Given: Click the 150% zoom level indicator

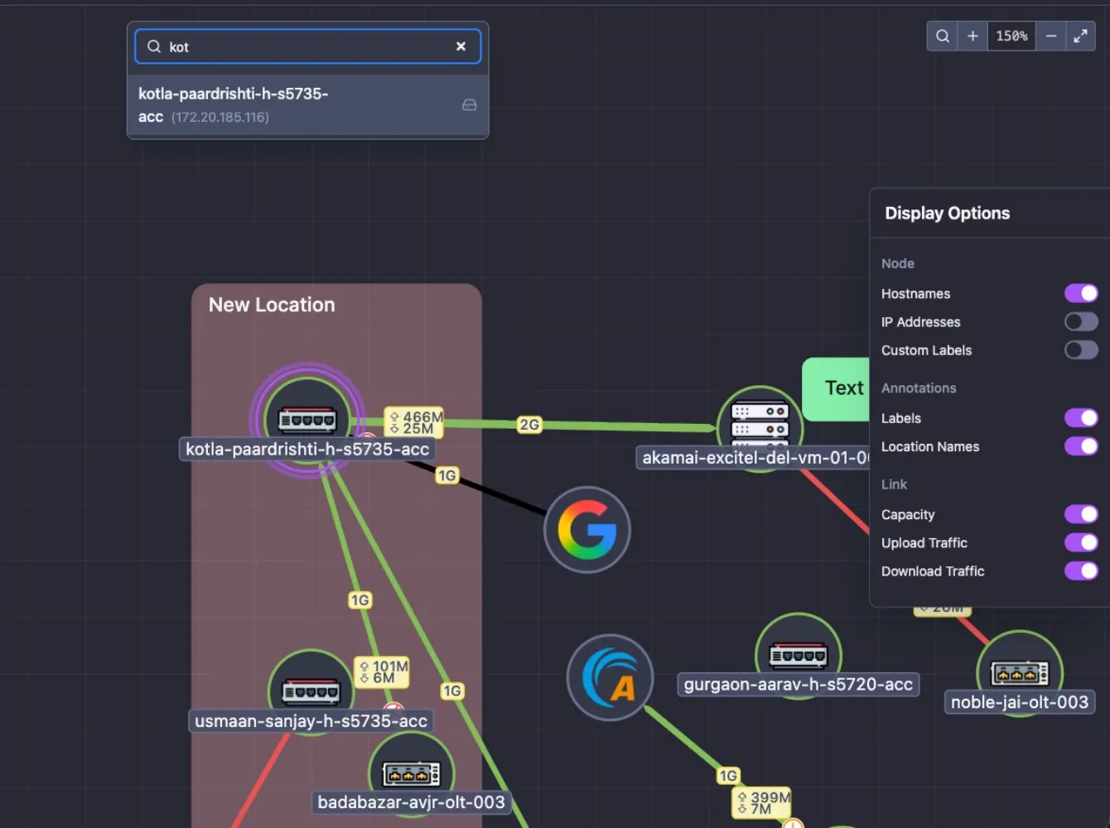Looking at the screenshot, I should (x=1011, y=36).
